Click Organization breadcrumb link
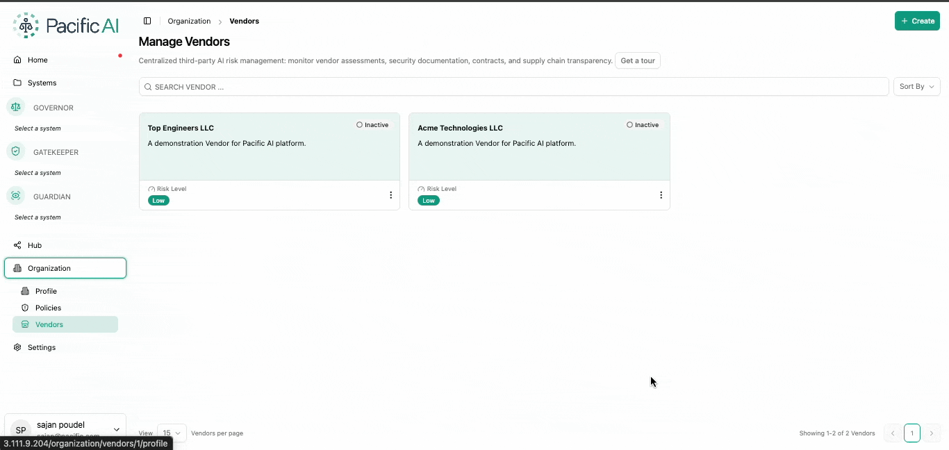Screen dimensions: 949x450 189,21
